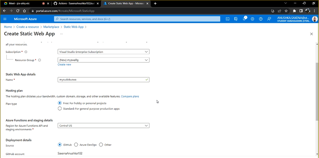The image size is (319, 158).
Task: Open the Feedback icon in header
Action: tap(269, 19)
